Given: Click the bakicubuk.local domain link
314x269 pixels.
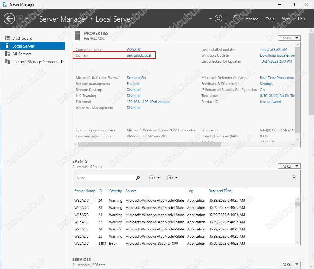Looking at the screenshot, I should 139,55.
